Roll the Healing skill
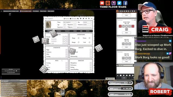Image resolution: width=173 pixels, height=97 pixels. [x=72, y=67]
